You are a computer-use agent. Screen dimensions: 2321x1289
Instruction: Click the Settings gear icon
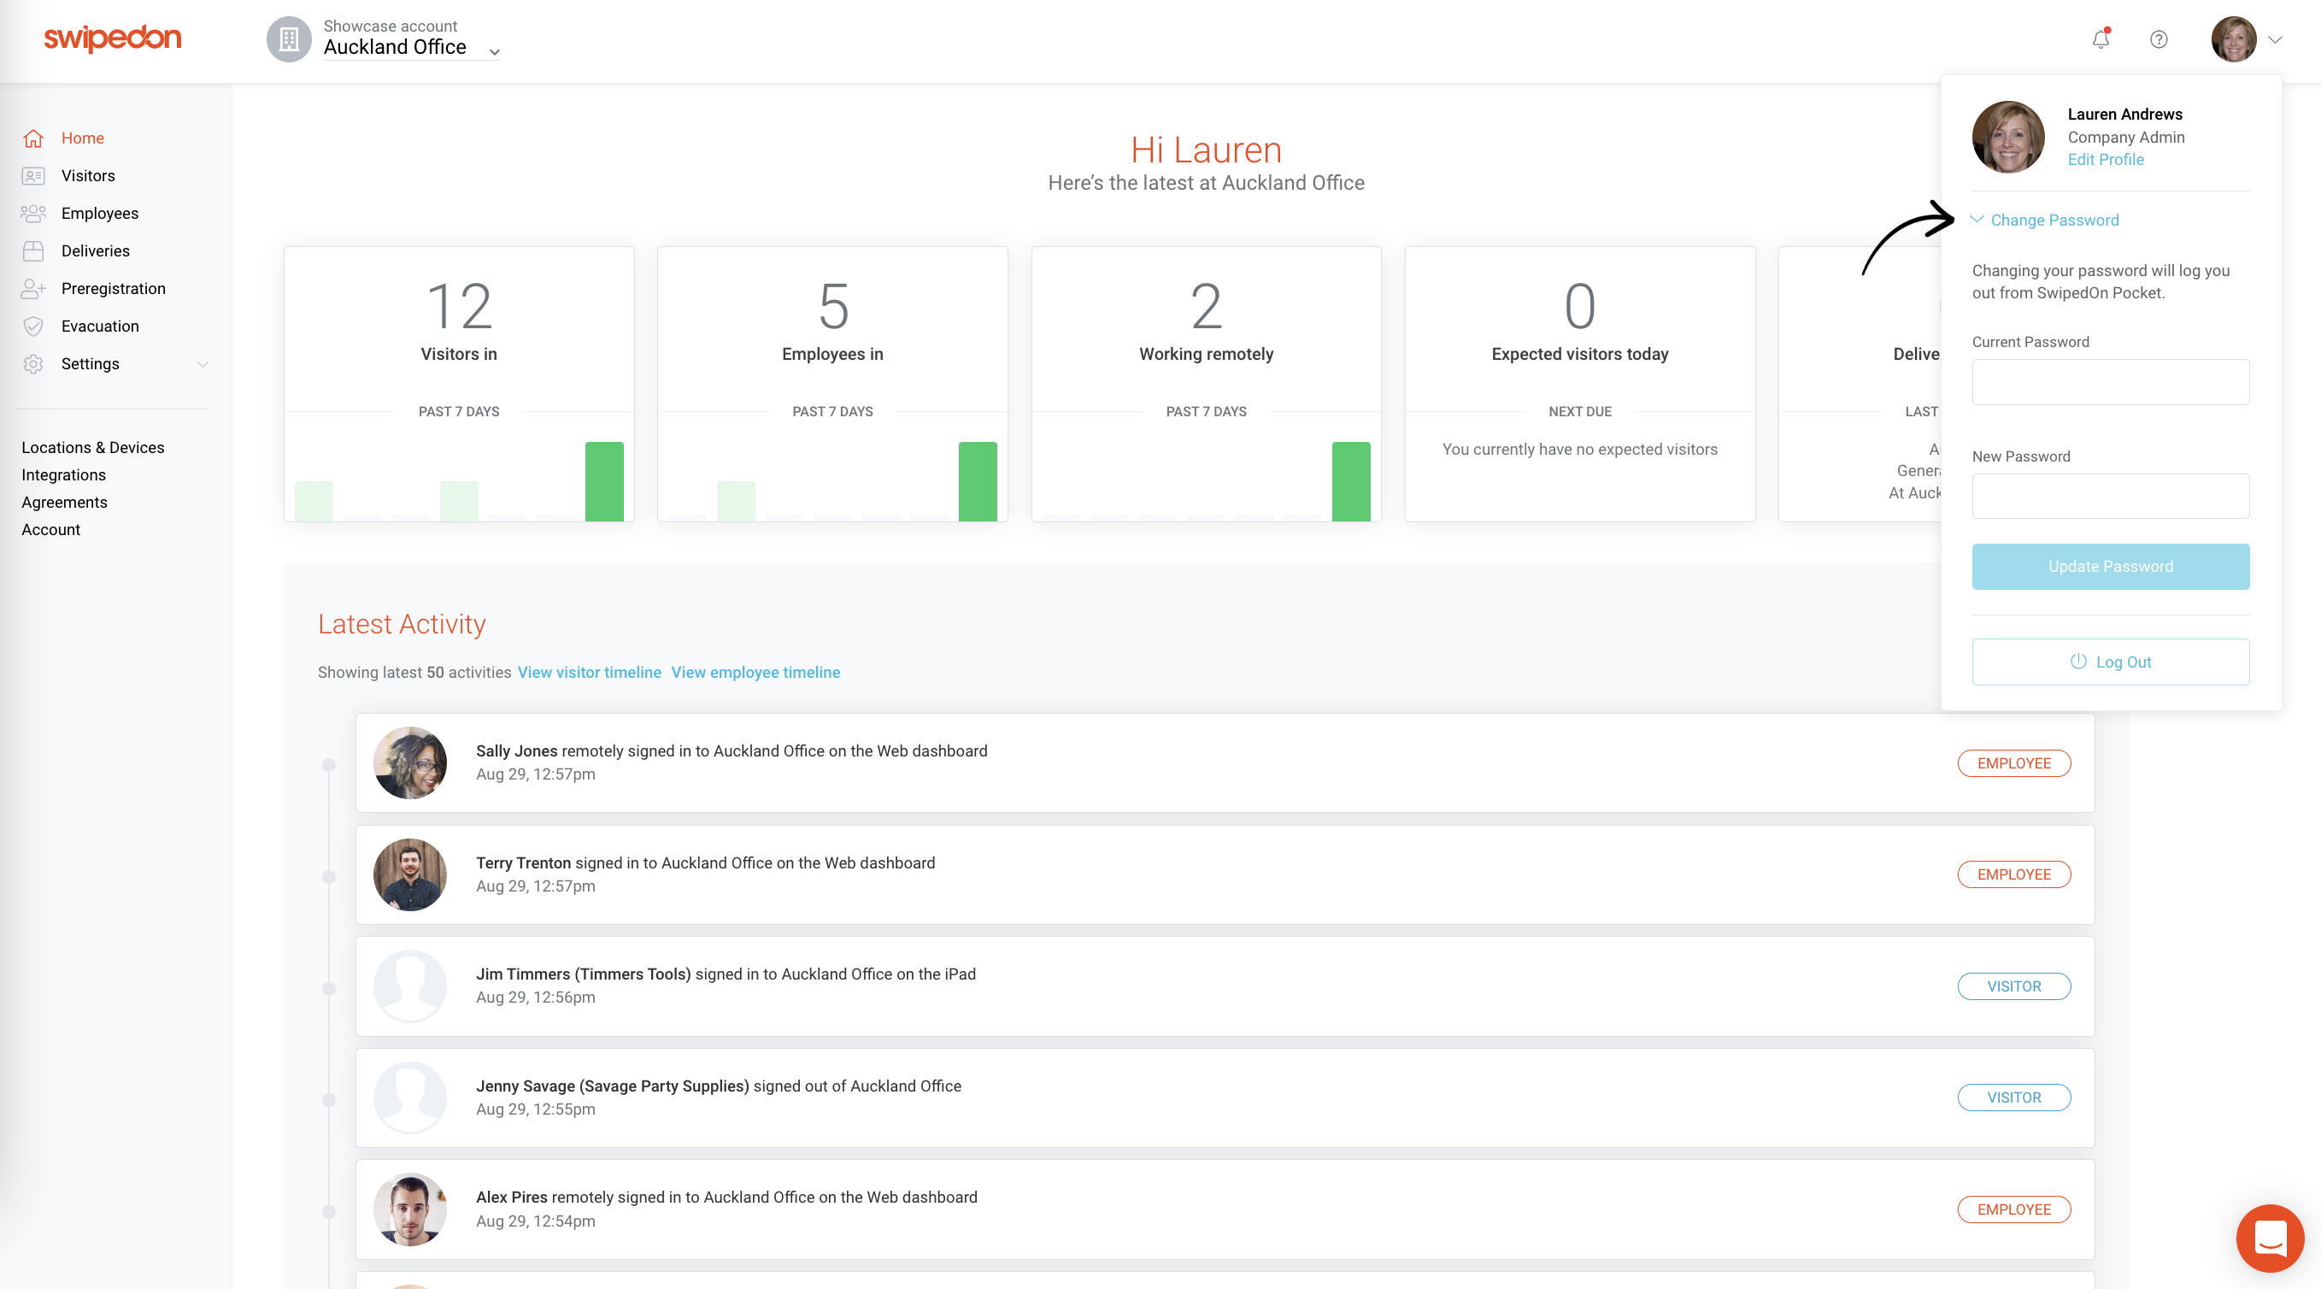point(33,364)
